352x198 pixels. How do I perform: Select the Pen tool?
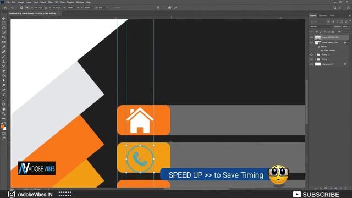4,90
